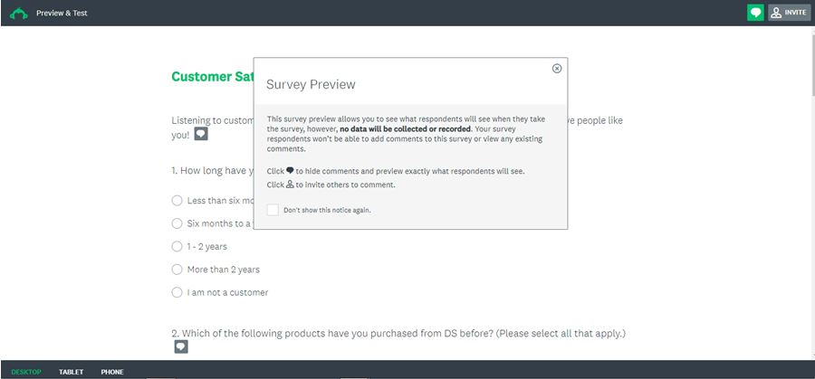Viewport: 815px width, 379px height.
Task: Click the vertical scrollbar on the right
Action: tap(812, 192)
